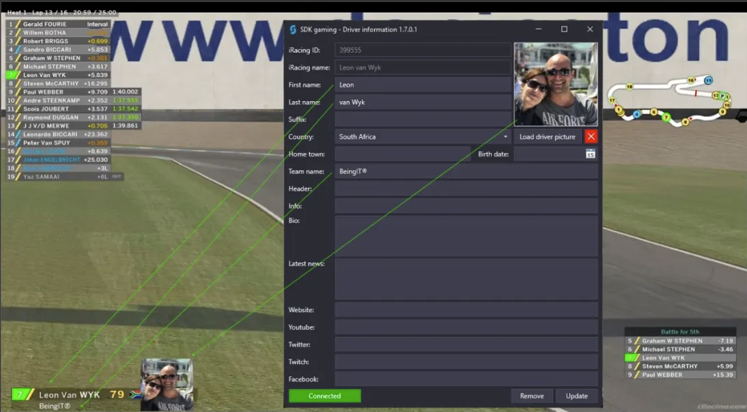Click the Remove button
Viewport: 747px width, 412px height.
(x=532, y=396)
